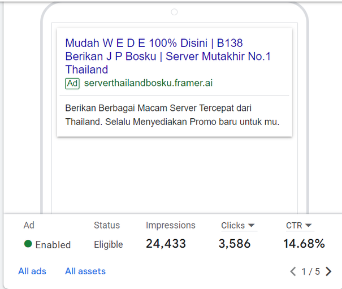Screen dimensions: 342x289
Task: Click the Clicks value 3,586
Action: [235, 244]
